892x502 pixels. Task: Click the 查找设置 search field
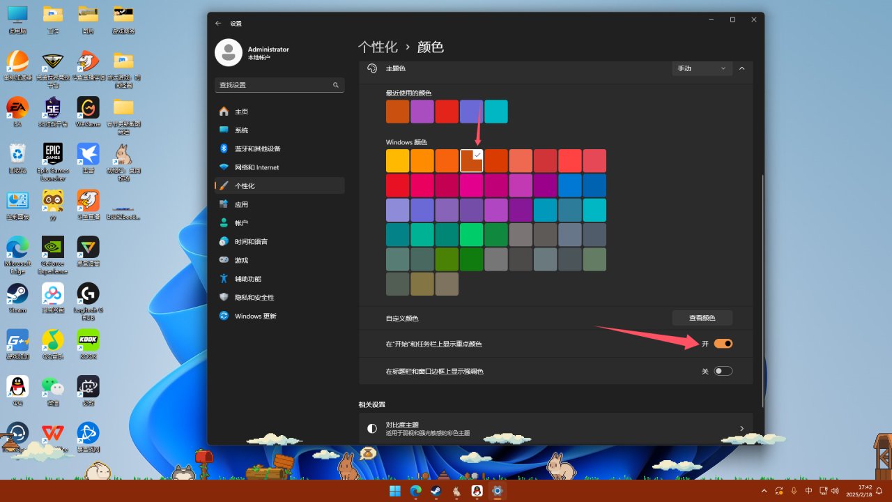pos(279,85)
